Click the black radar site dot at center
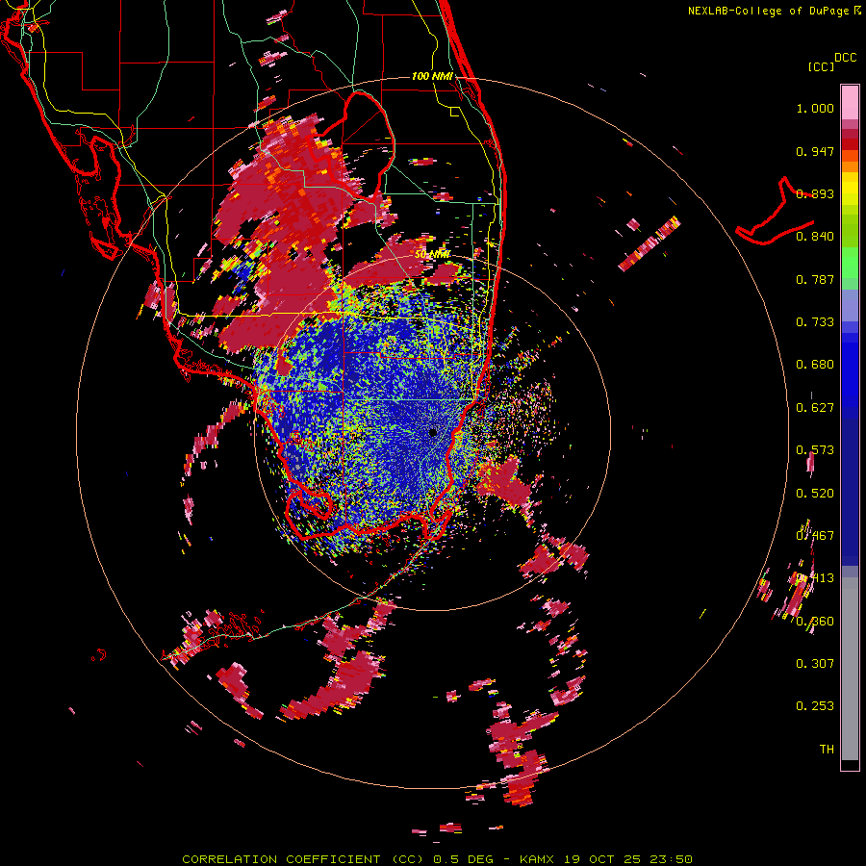The image size is (866, 866). [433, 432]
